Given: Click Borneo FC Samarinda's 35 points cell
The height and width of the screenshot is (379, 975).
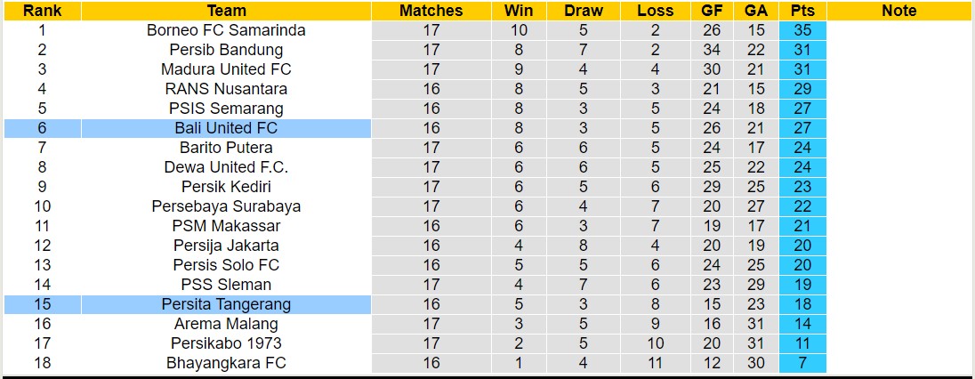Looking at the screenshot, I should [x=802, y=30].
